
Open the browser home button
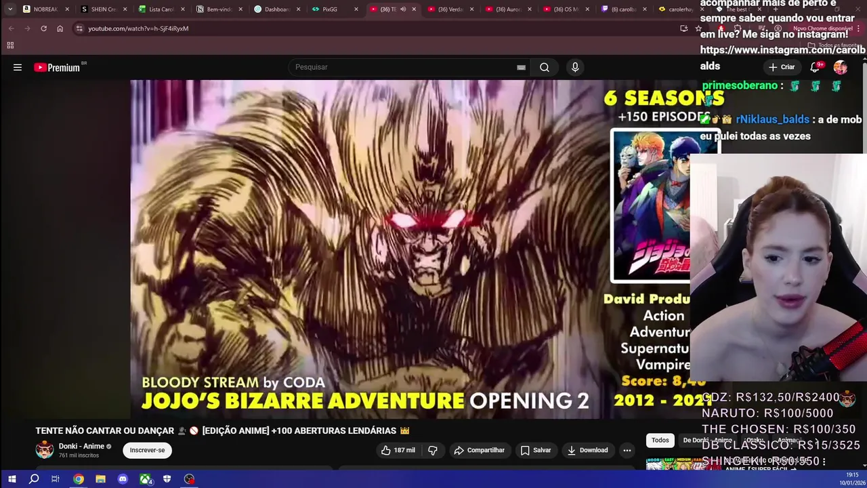click(x=60, y=28)
